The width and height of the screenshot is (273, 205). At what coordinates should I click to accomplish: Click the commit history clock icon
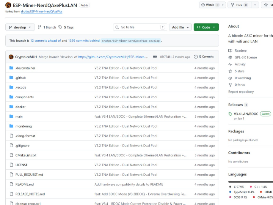coord(196,57)
